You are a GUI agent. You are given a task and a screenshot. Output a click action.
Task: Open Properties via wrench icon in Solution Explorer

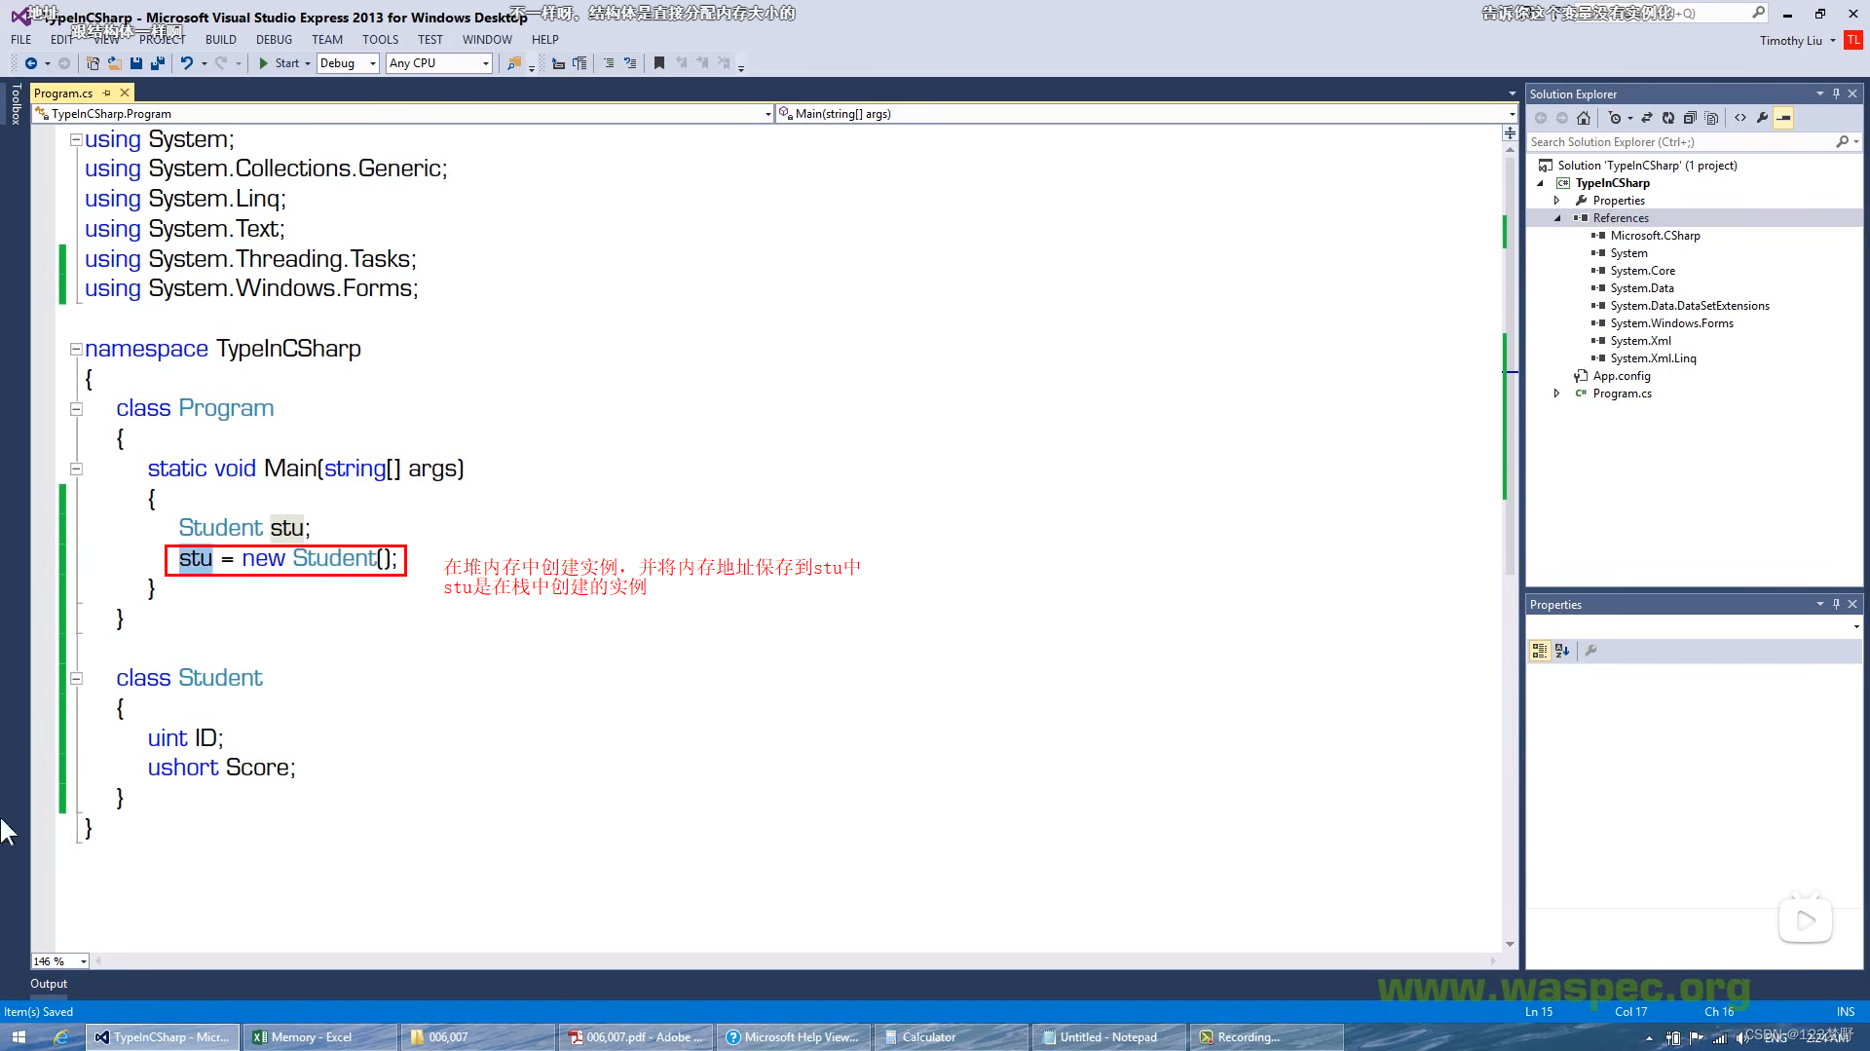pos(1762,118)
